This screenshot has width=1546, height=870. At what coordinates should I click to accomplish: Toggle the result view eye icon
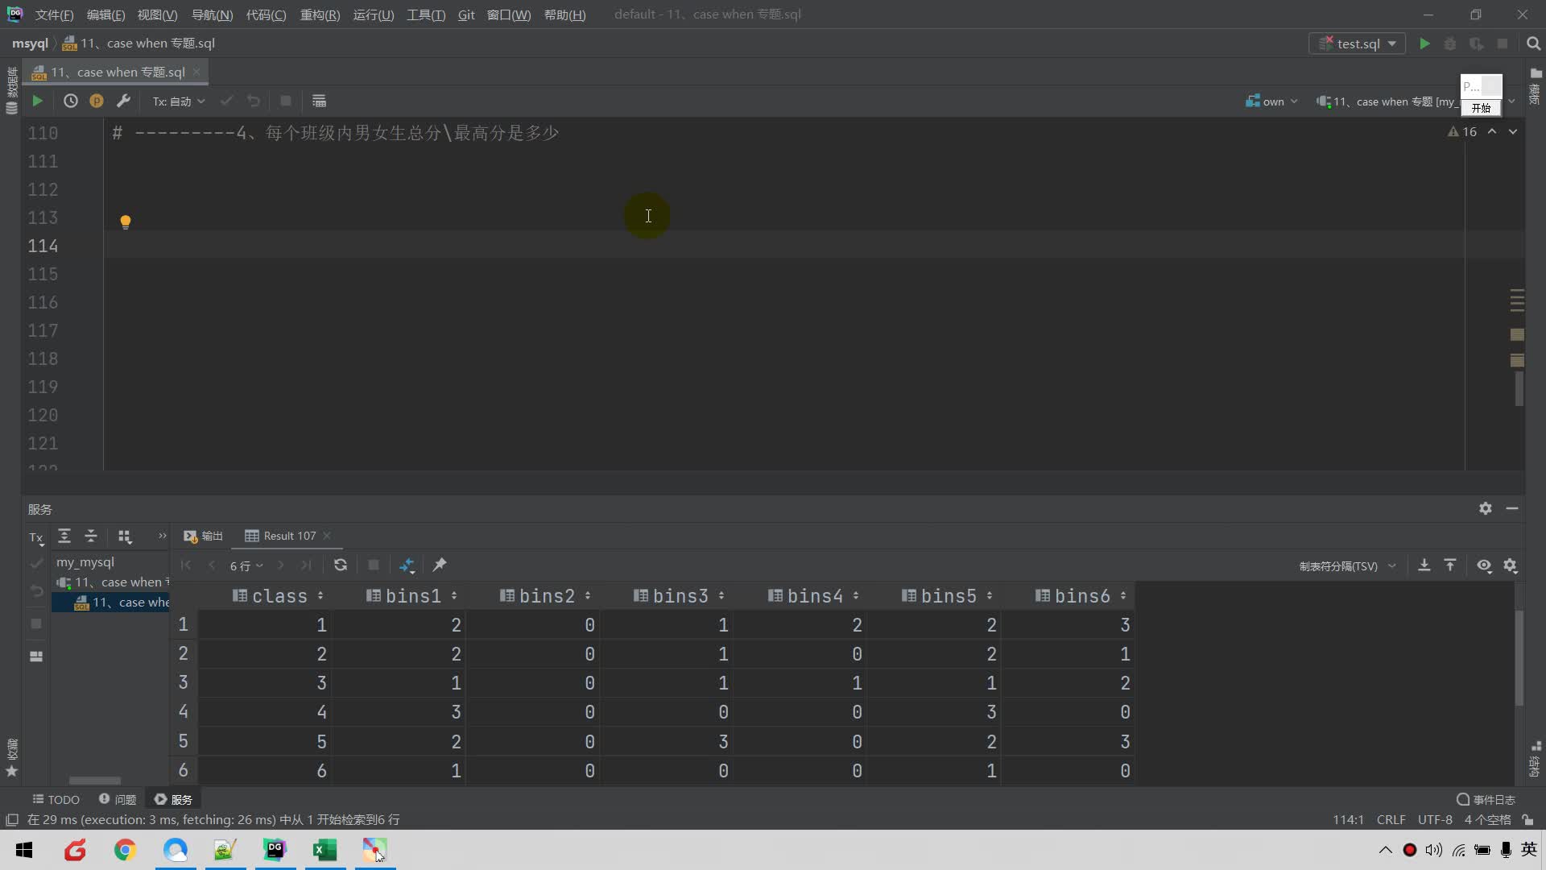(x=1484, y=565)
